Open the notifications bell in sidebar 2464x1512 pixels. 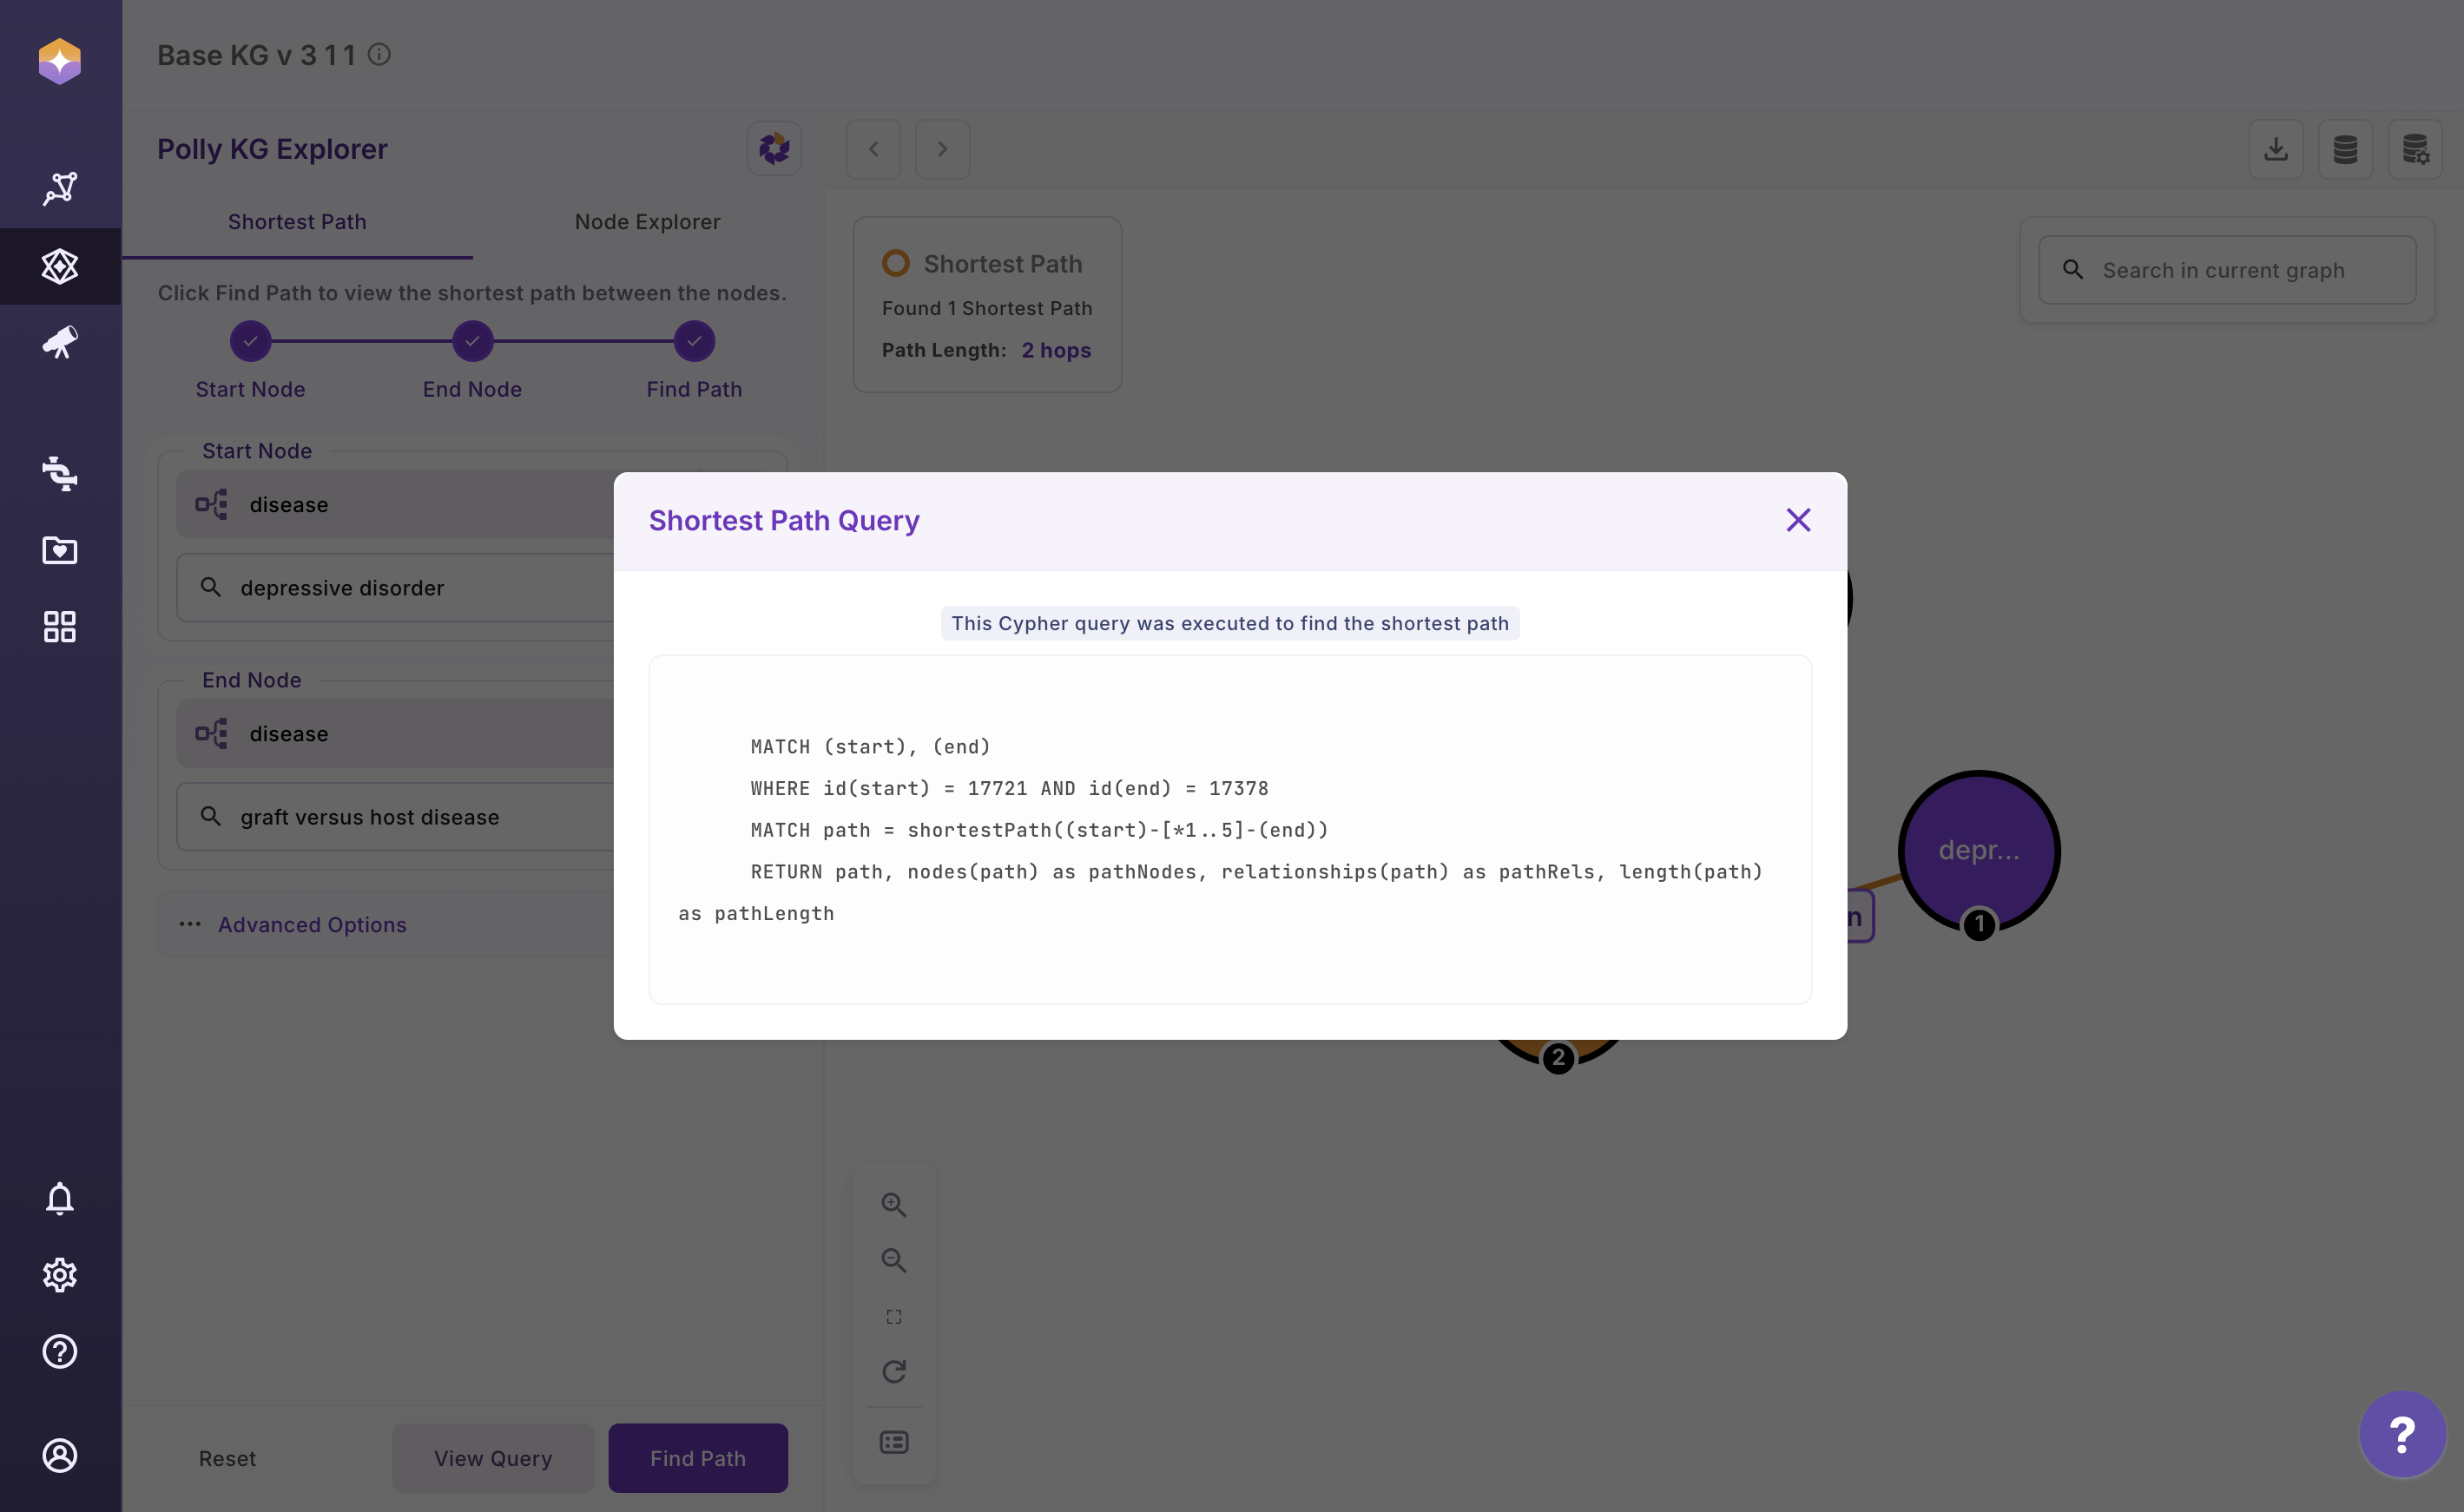pyautogui.click(x=60, y=1198)
